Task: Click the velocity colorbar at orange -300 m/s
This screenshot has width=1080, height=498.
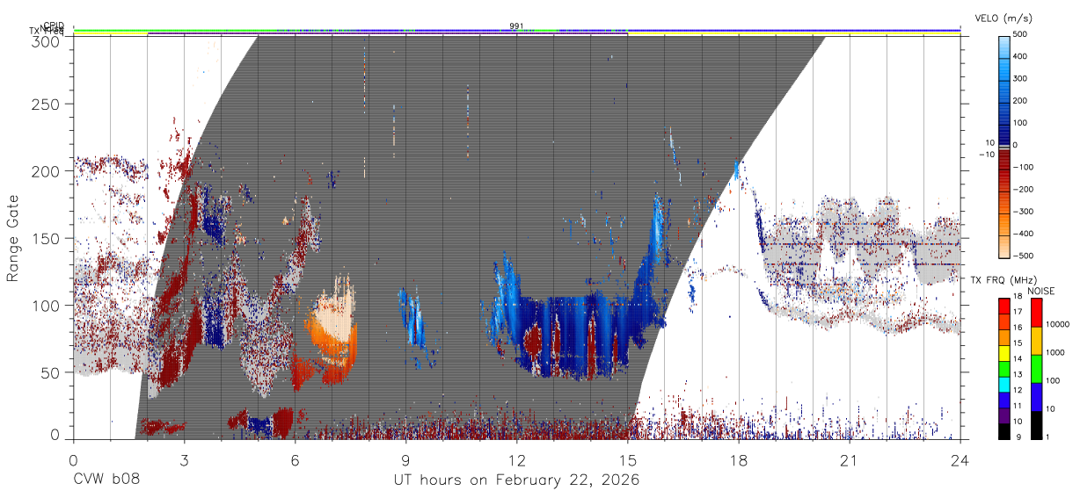Action: (x=1005, y=212)
